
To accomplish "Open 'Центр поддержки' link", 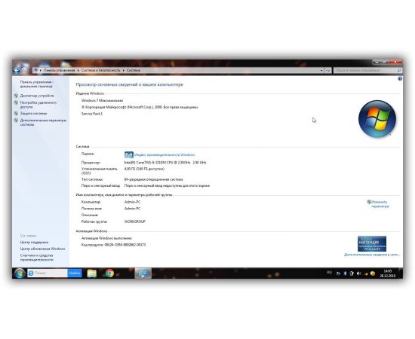I will pos(34,243).
